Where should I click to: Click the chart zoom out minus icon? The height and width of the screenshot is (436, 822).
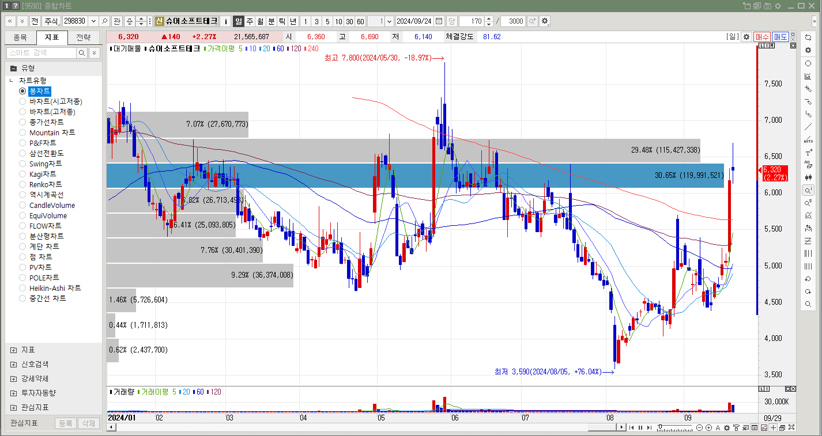700,427
